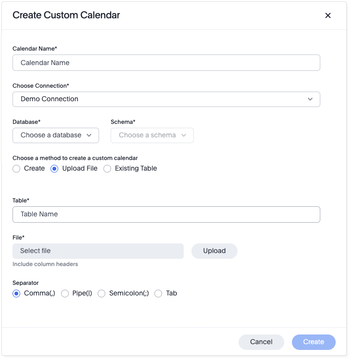
Task: Click the Table Name input field
Action: (x=166, y=214)
